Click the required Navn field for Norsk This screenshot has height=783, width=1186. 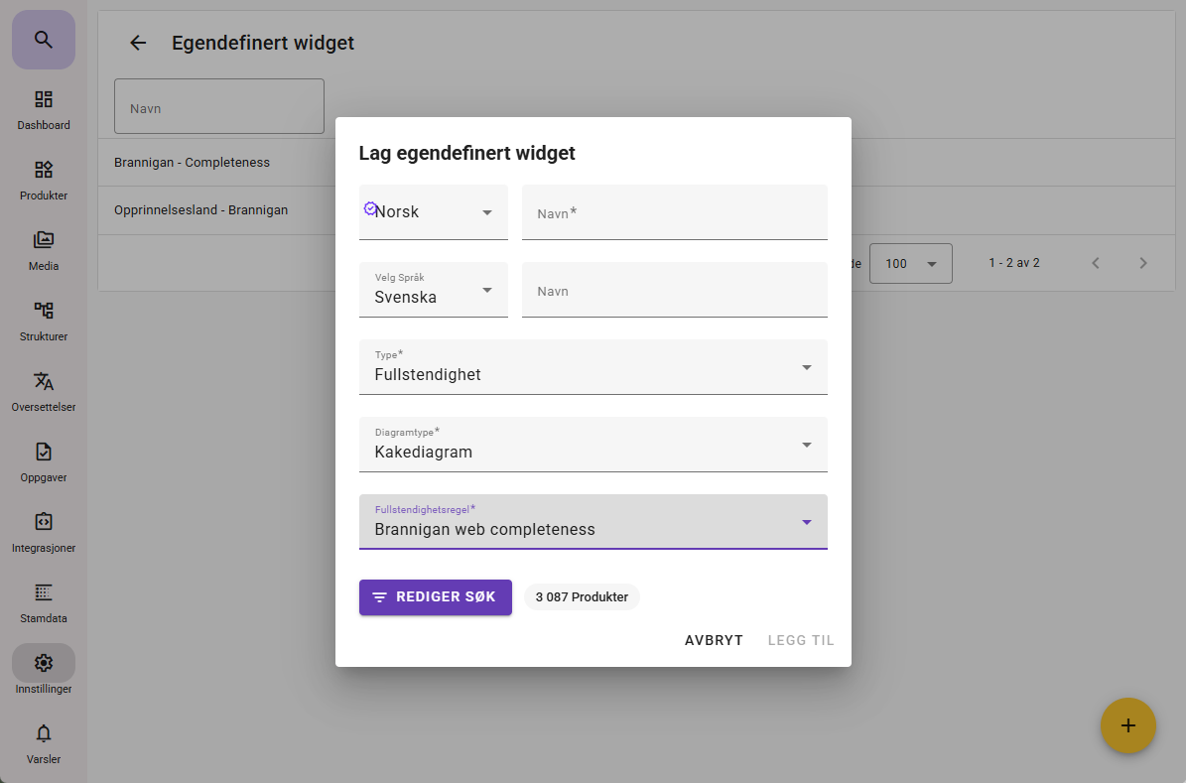point(675,212)
